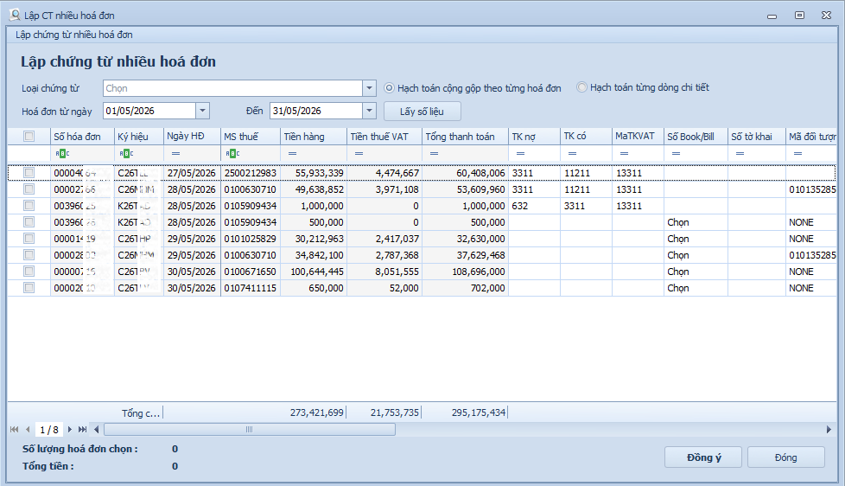Open the Hoá đơn từ ngày date picker
This screenshot has height=486, width=845.
click(203, 111)
